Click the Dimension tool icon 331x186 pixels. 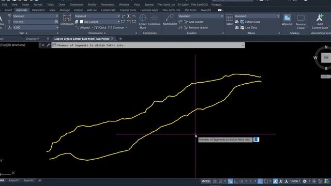pyautogui.click(x=67, y=19)
